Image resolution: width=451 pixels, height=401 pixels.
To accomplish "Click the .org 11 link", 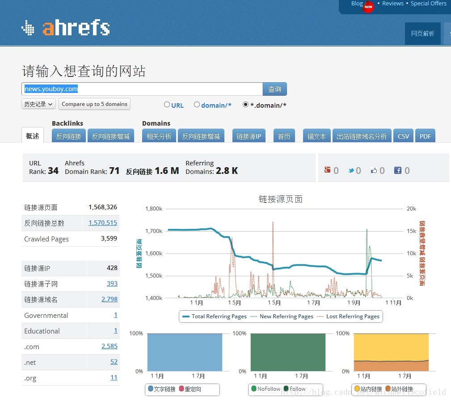I will 114,377.
